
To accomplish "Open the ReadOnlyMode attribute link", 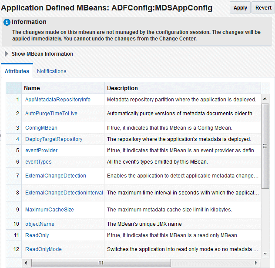I will [44, 249].
